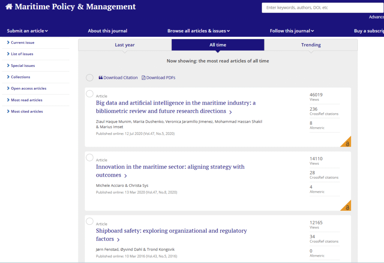Open About this journal page
The width and height of the screenshot is (384, 263).
(108, 31)
